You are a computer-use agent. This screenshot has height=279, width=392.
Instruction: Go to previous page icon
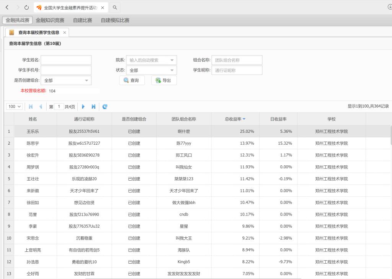pyautogui.click(x=41, y=106)
